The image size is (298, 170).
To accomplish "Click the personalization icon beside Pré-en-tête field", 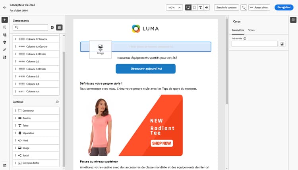I will (x=282, y=44).
